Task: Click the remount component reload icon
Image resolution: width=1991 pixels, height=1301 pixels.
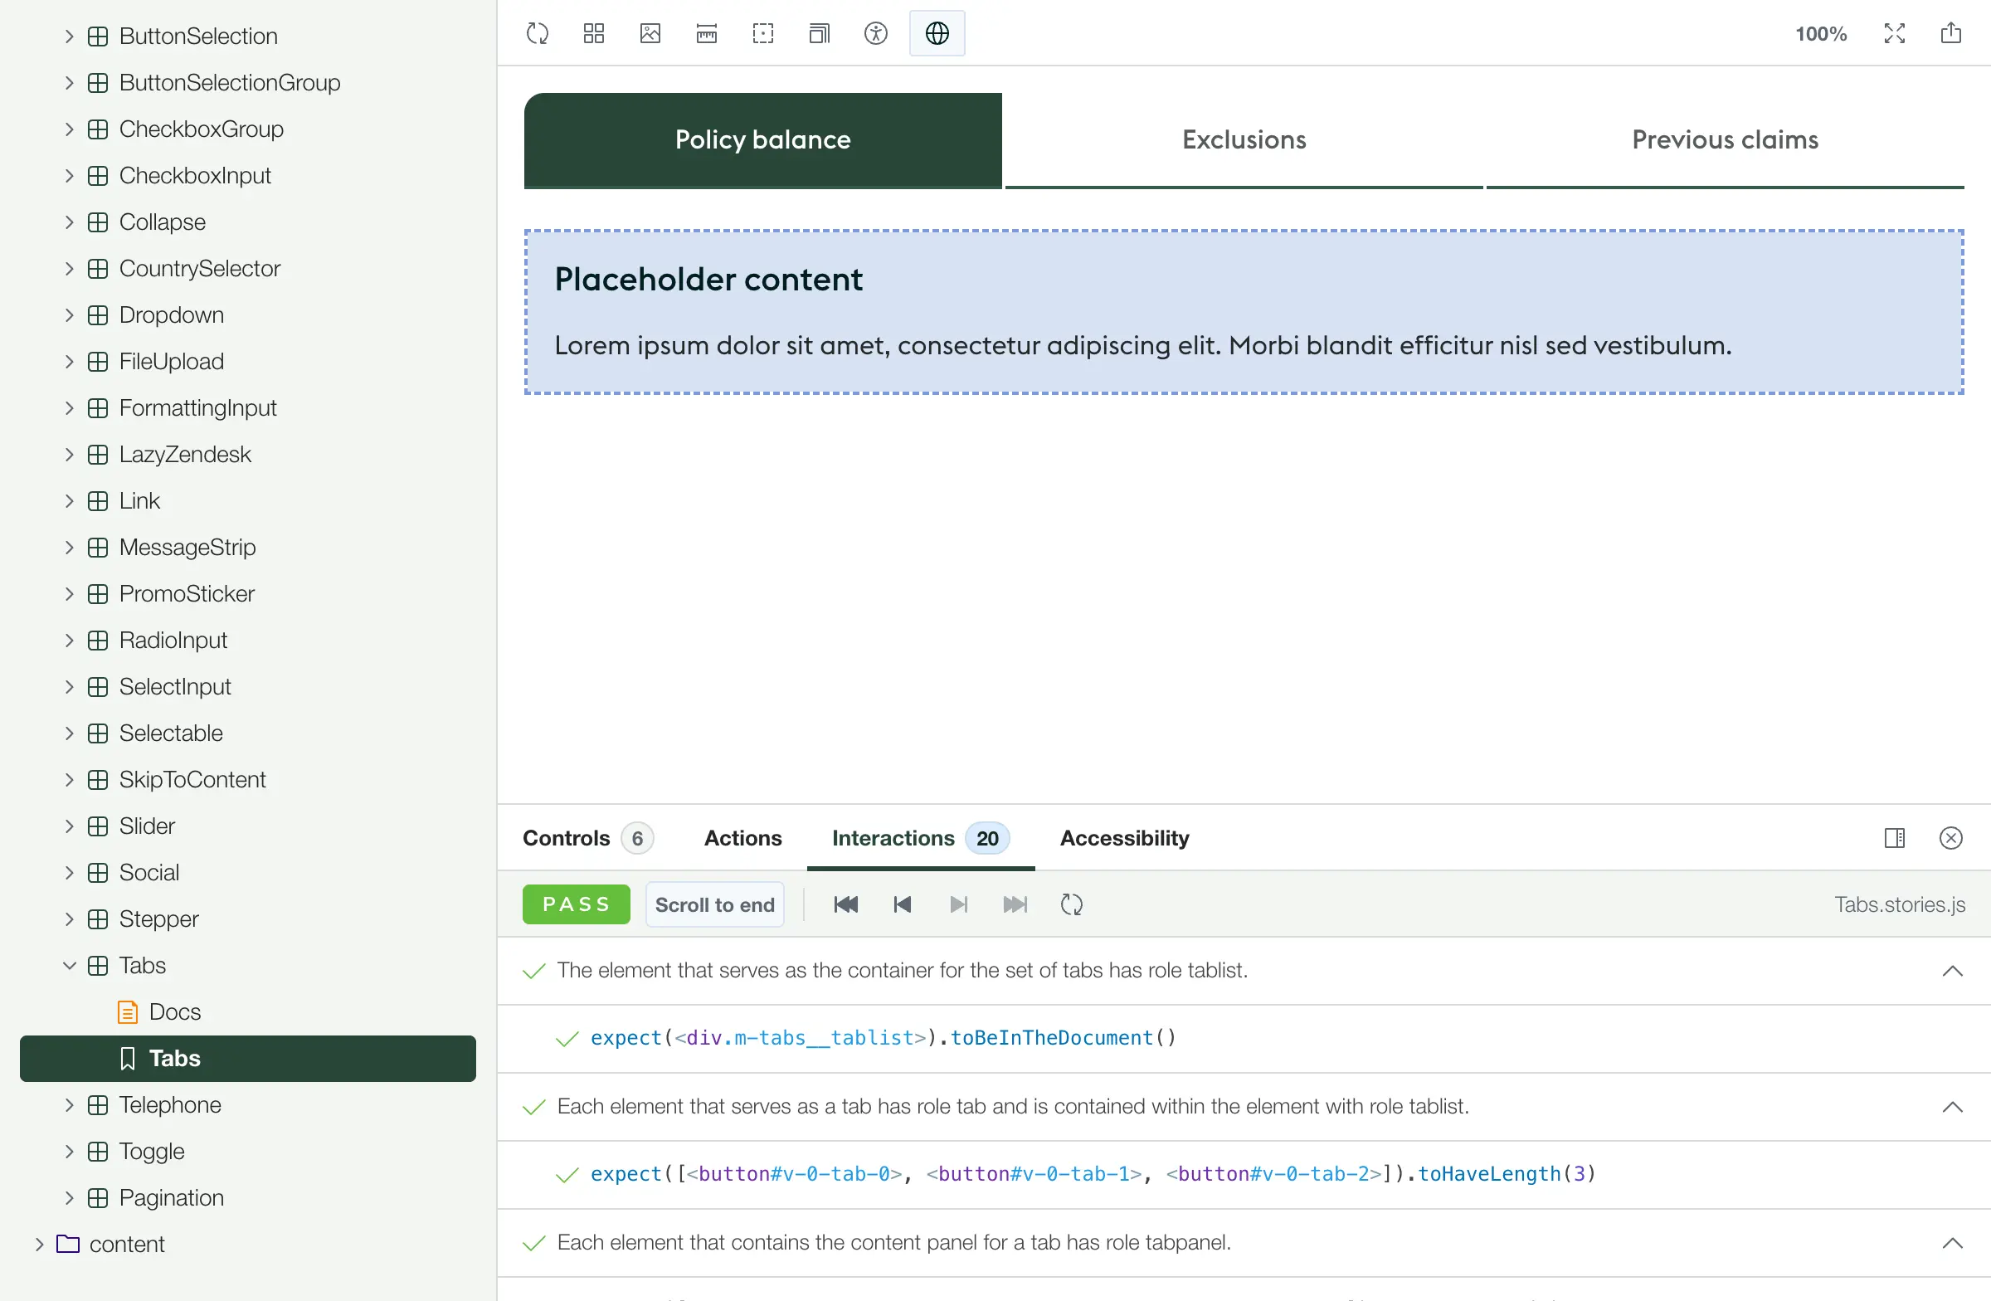Action: click(x=537, y=33)
